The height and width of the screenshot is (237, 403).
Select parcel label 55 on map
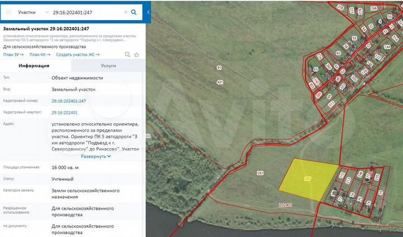tap(354, 38)
